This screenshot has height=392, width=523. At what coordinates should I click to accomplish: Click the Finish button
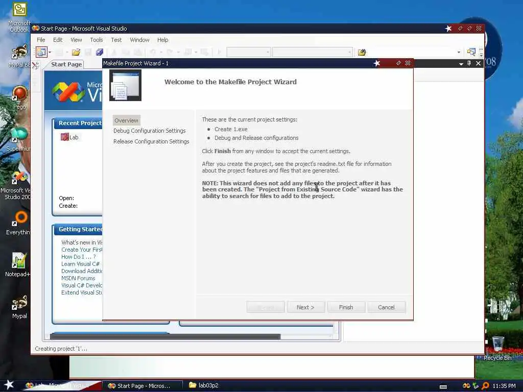click(x=346, y=307)
